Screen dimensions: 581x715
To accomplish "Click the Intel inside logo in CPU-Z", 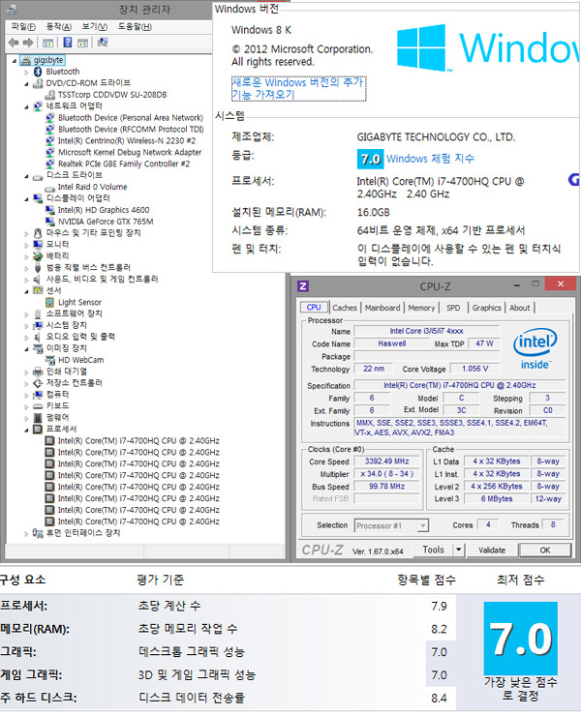I will coord(535,348).
